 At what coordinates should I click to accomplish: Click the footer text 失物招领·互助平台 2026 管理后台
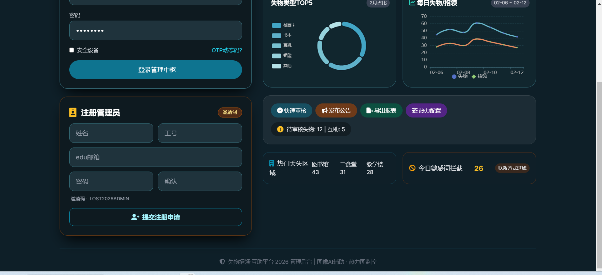270,262
